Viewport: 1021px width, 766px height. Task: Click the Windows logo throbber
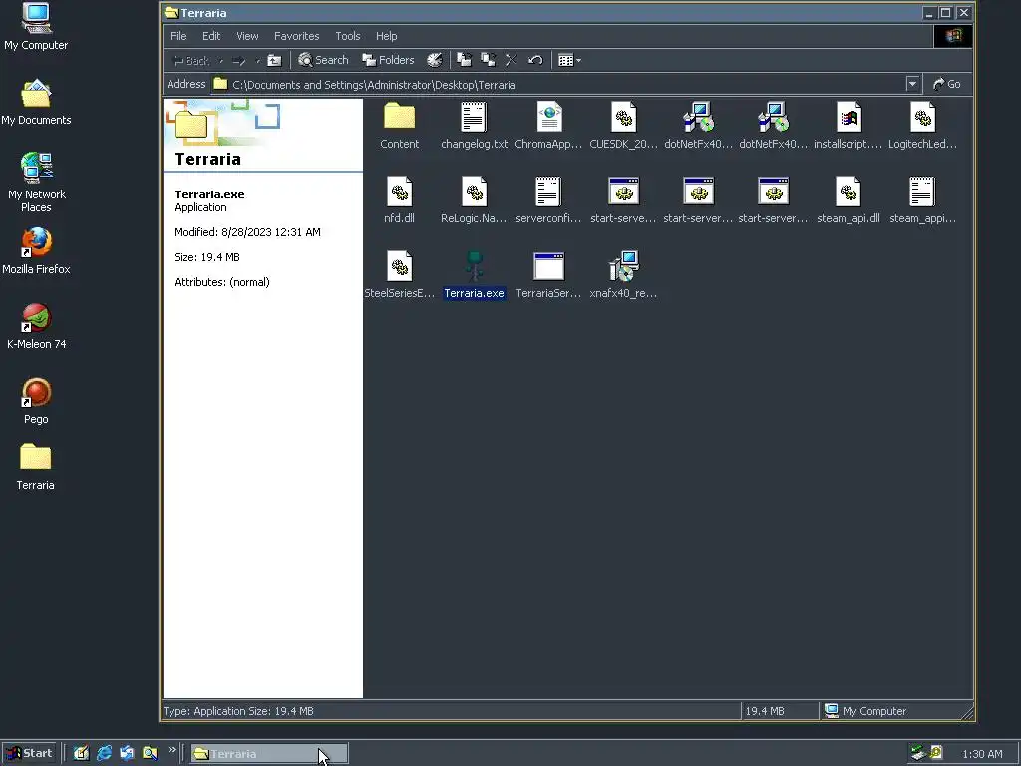coord(953,36)
